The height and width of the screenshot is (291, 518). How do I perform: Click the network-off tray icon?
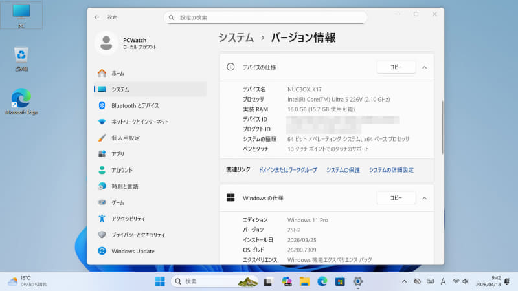click(x=417, y=281)
